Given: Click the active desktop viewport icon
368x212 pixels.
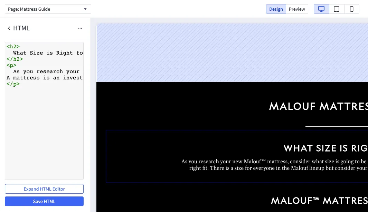Looking at the screenshot, I should pyautogui.click(x=321, y=9).
